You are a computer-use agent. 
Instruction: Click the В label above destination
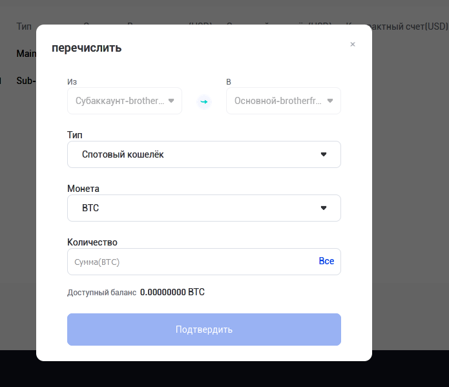[x=229, y=82]
